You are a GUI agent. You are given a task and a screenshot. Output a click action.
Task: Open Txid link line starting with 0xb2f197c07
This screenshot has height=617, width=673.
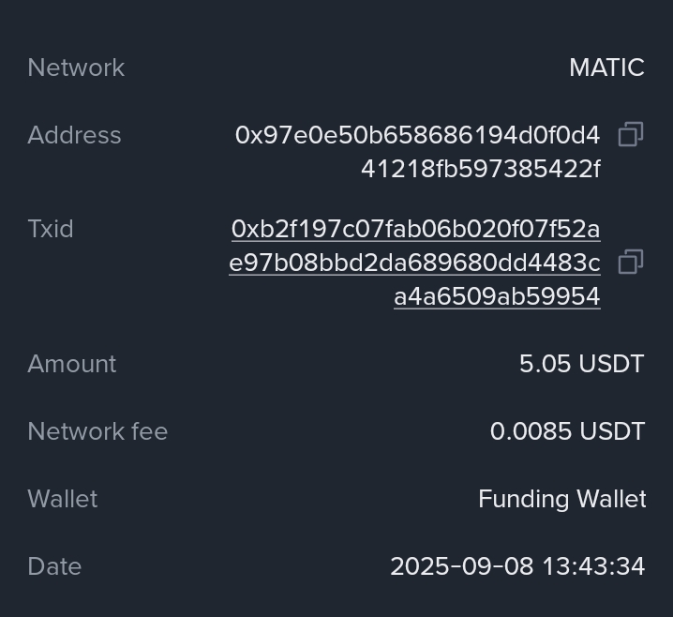[415, 229]
